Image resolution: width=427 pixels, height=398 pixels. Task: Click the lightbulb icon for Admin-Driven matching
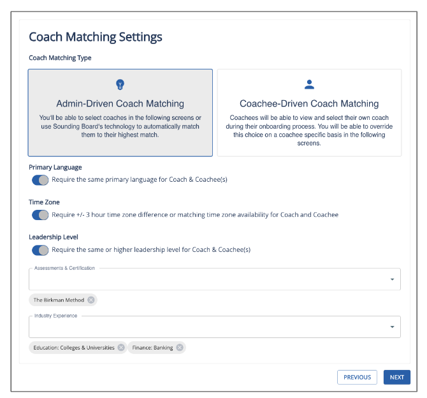pyautogui.click(x=120, y=85)
